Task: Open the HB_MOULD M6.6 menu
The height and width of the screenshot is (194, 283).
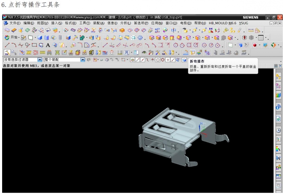Action: coord(223,23)
